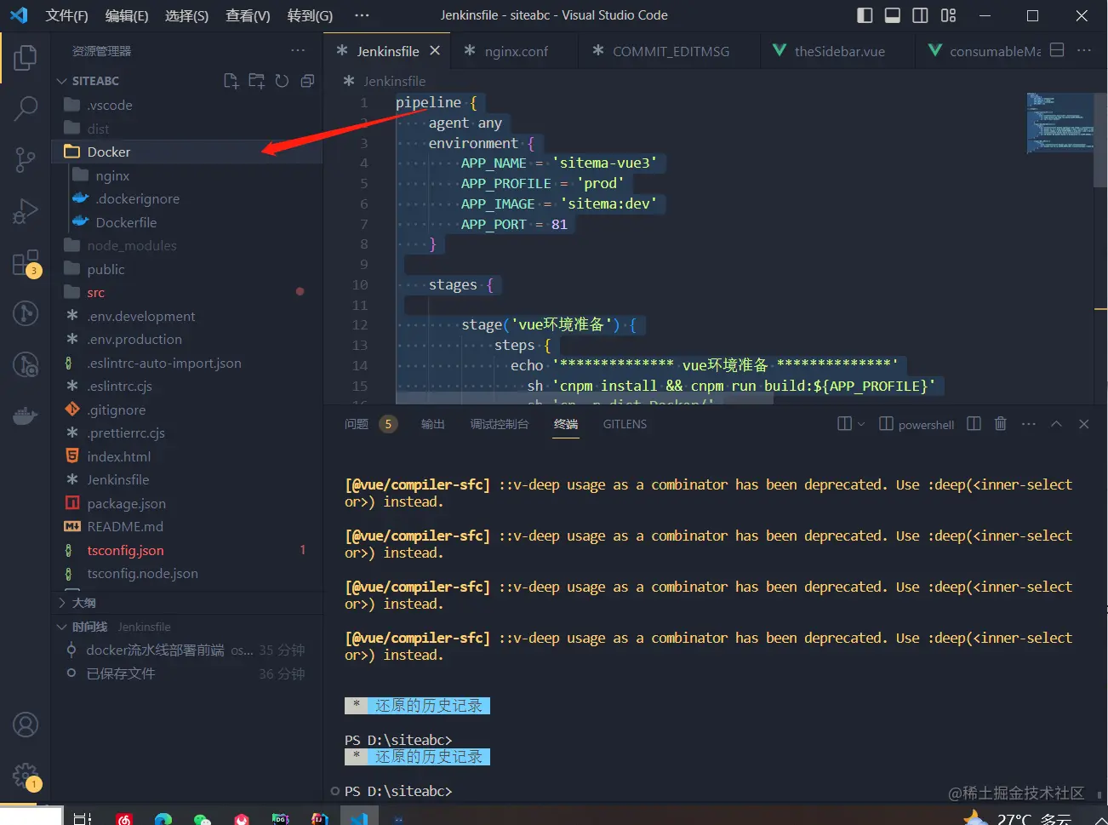Switch to the 输出 panel tab
The width and height of the screenshot is (1108, 825).
click(x=433, y=424)
